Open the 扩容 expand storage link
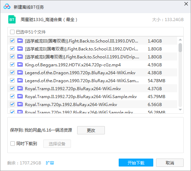 click(50, 163)
